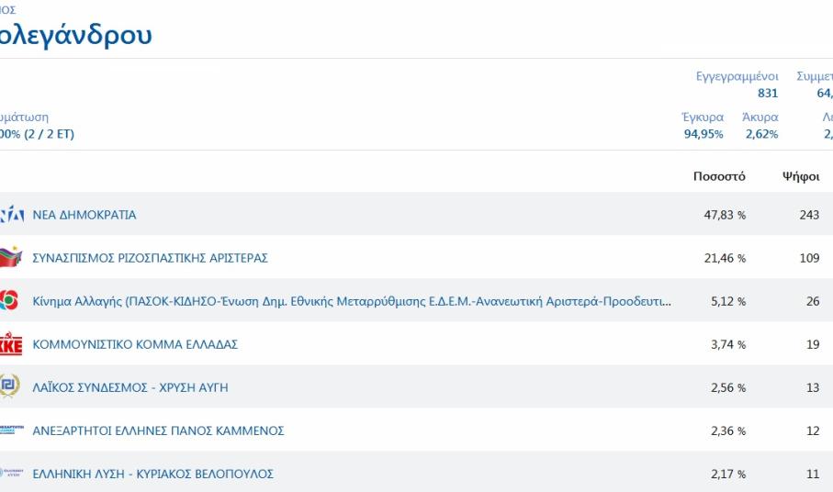Select the Κίνημα Αλλαγής party name

pyautogui.click(x=351, y=301)
